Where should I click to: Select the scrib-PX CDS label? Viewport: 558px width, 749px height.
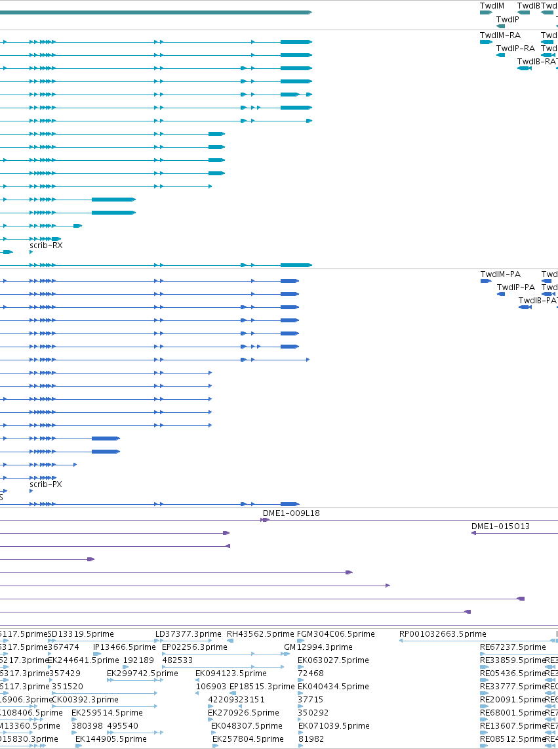pyautogui.click(x=46, y=484)
